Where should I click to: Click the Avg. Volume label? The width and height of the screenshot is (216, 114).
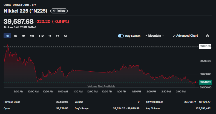click(153, 109)
